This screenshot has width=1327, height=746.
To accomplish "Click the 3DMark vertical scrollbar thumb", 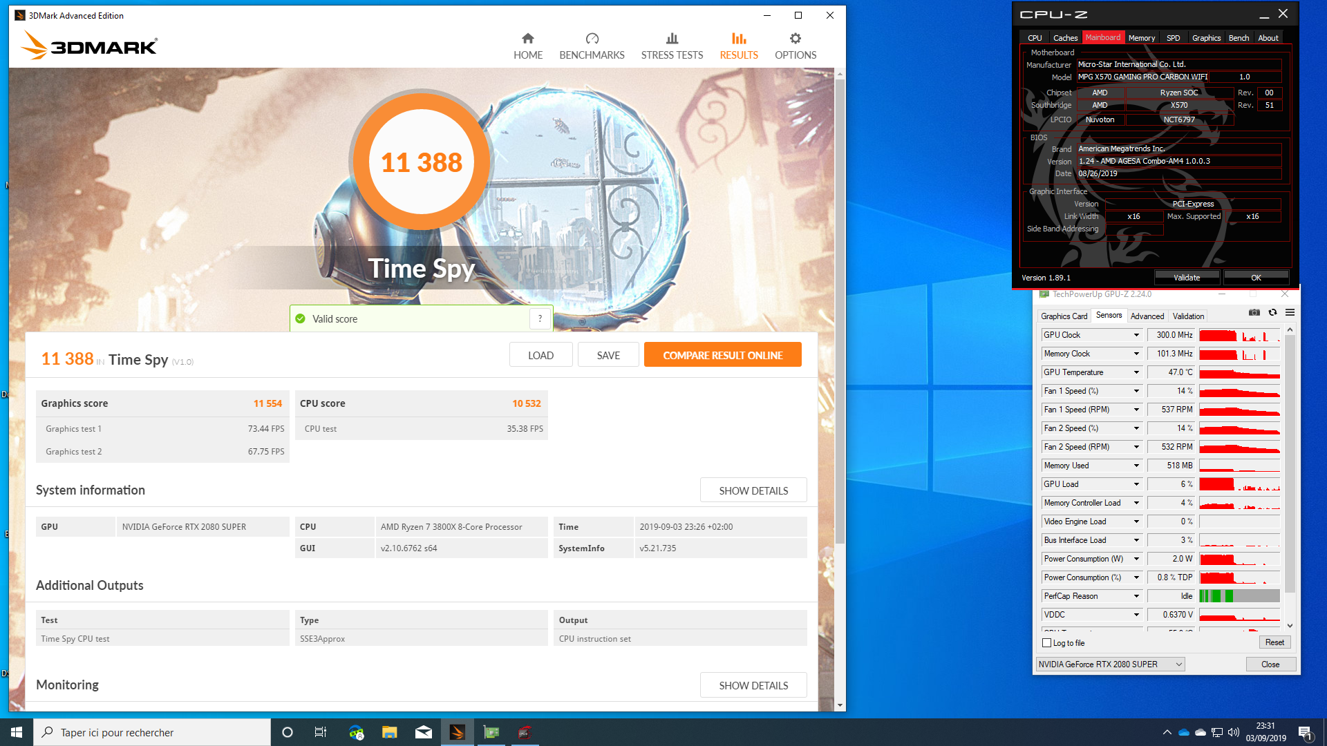I will pyautogui.click(x=840, y=311).
